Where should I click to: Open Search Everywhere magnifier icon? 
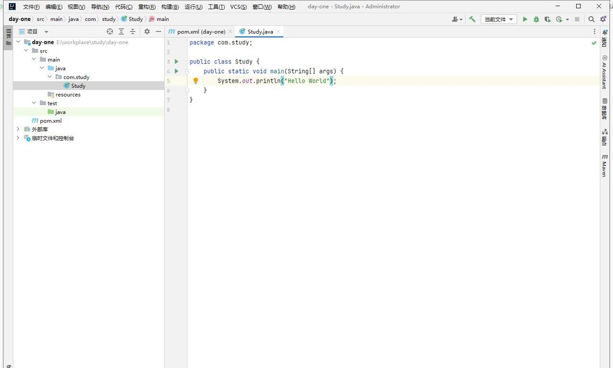[591, 19]
